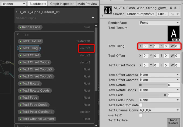The width and height of the screenshot is (183, 127).
Task: Open the Tex1 Offset CoordsY dropdown
Action: tap(159, 80)
